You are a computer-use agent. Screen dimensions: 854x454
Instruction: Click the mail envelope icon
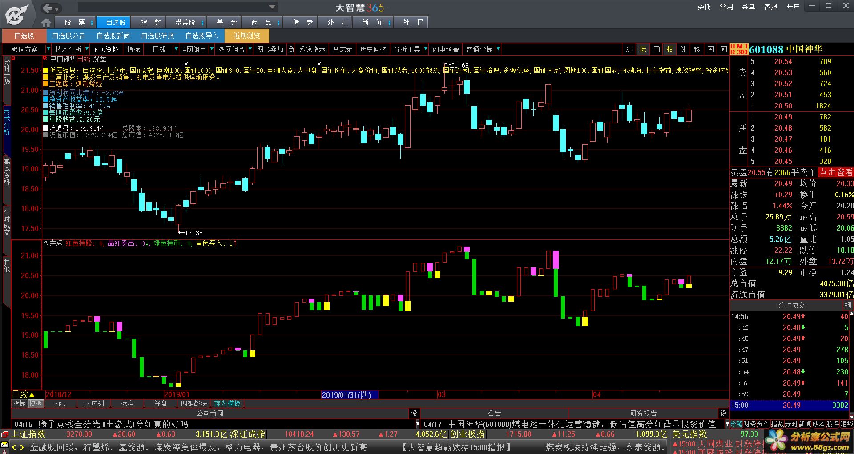coord(5,445)
